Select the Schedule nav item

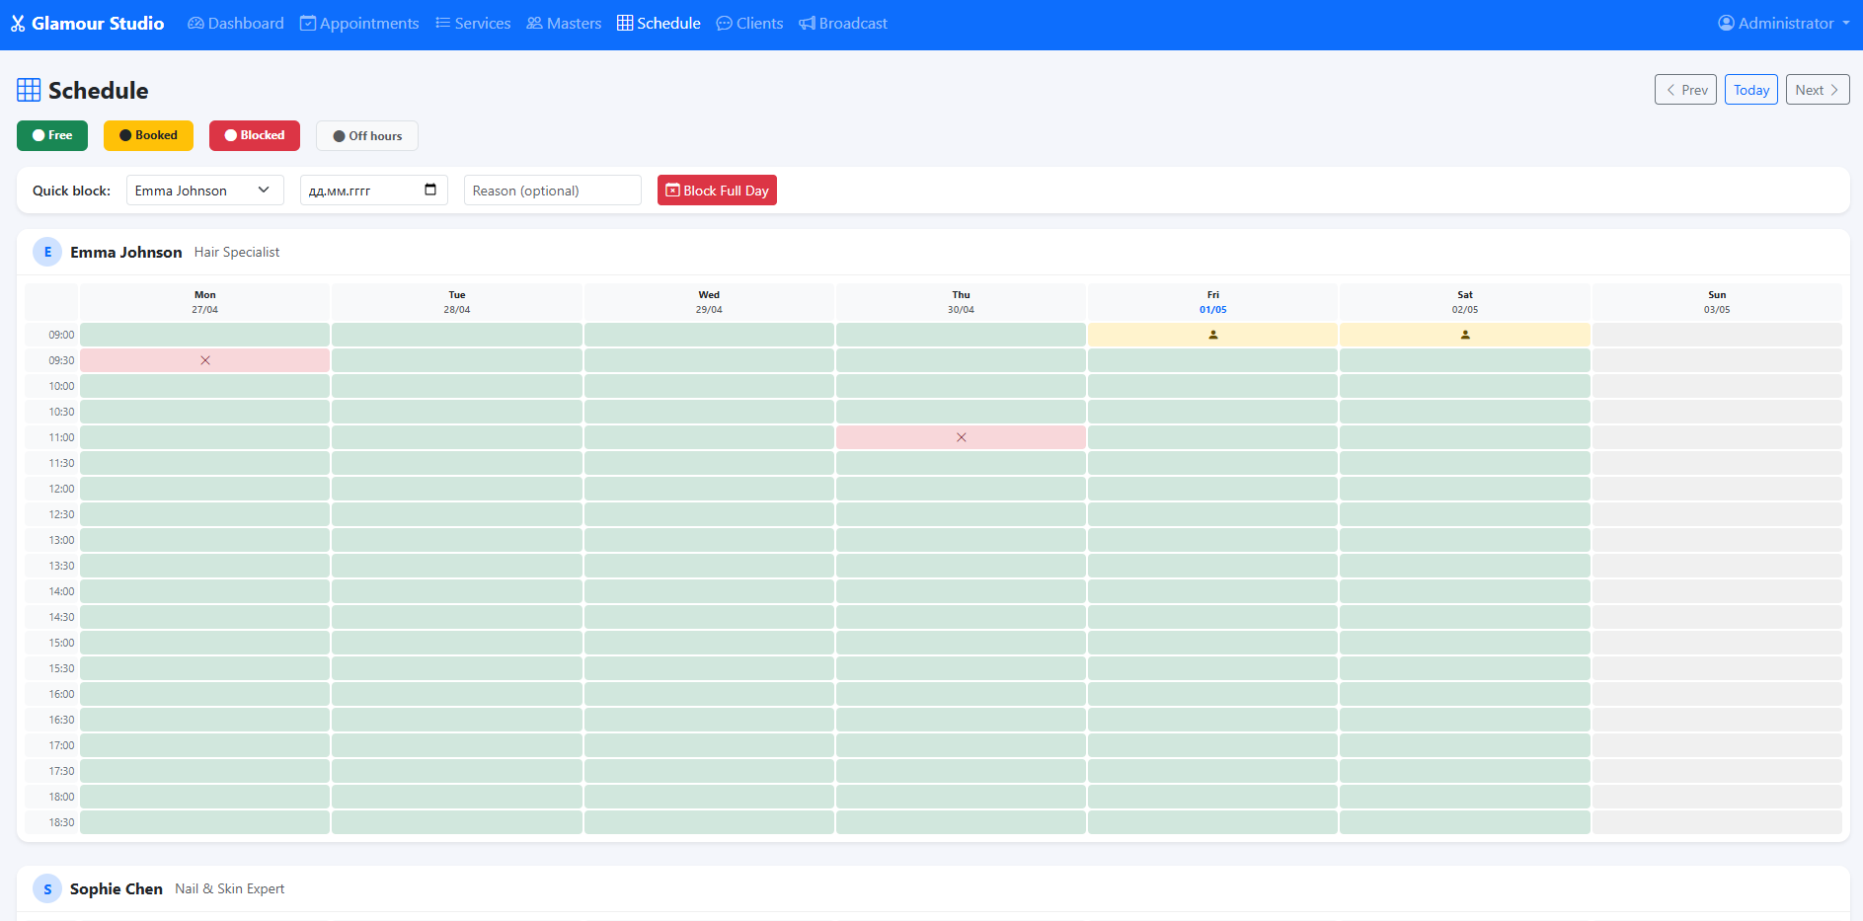pos(659,24)
